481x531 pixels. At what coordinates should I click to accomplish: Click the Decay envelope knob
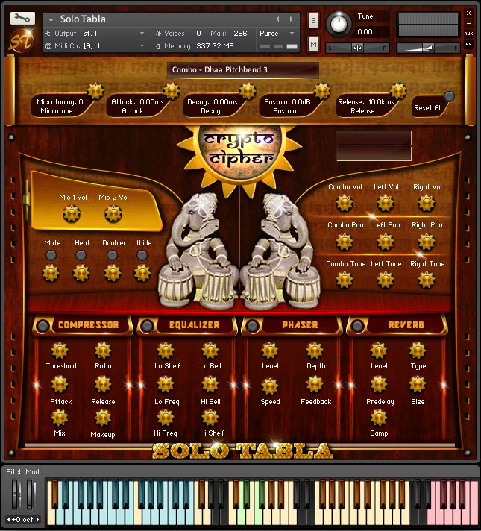click(x=248, y=91)
